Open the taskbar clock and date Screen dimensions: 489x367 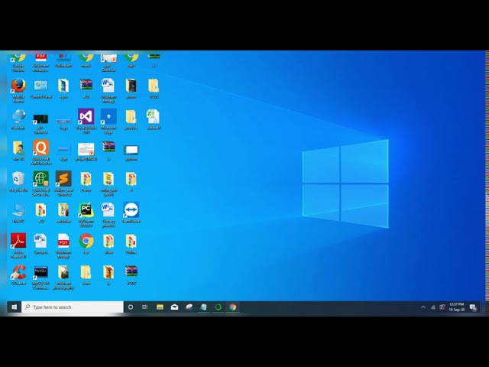(x=456, y=307)
